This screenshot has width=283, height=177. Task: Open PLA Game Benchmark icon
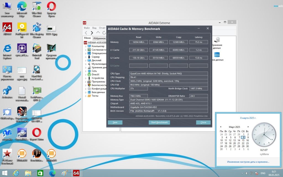coord(7,157)
